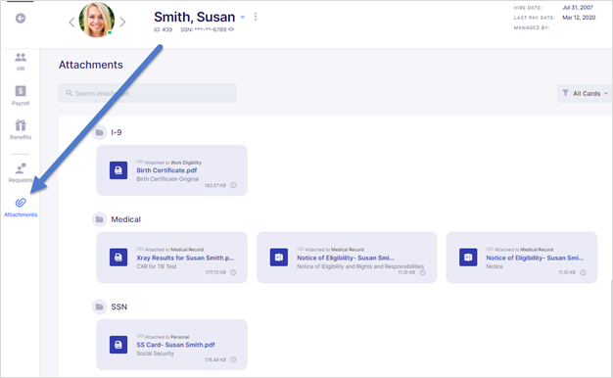The image size is (613, 378).
Task: Open the SS Card- Susan Smith.pdf attachment
Action: pyautogui.click(x=175, y=345)
